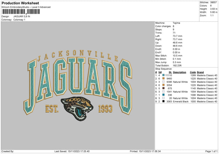The height and width of the screenshot is (154, 219).
Task: Click the 'Code' column header
Action: pyautogui.click(x=193, y=72)
